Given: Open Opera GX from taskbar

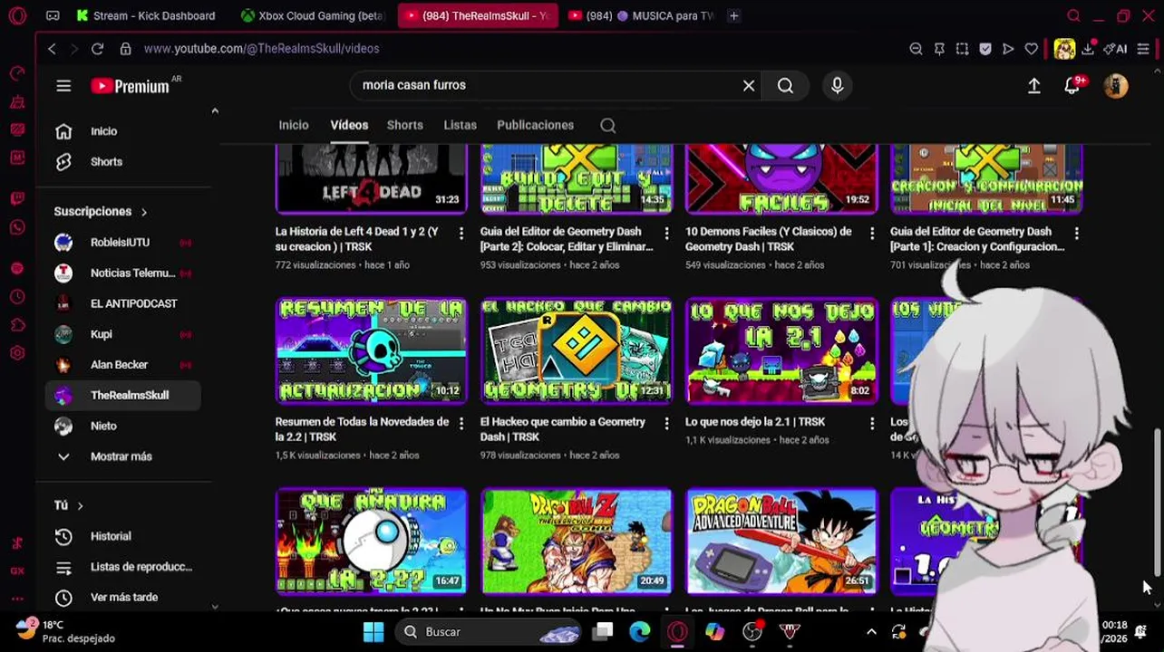Looking at the screenshot, I should 677,632.
